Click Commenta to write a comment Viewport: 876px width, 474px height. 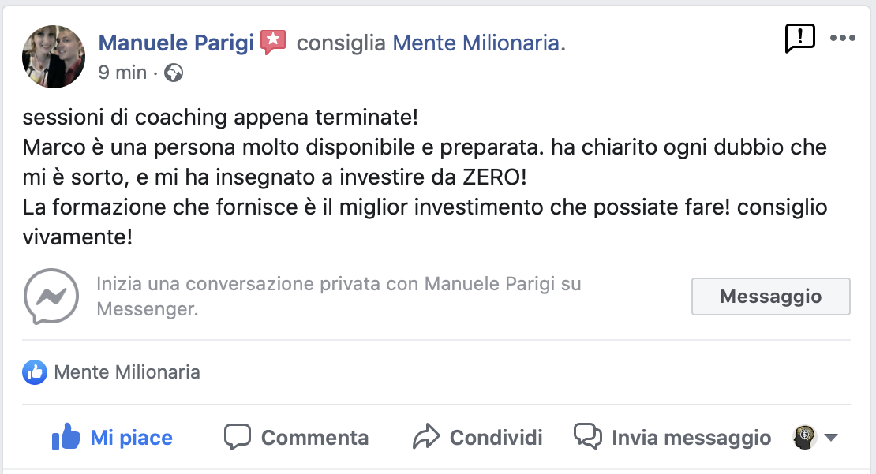tap(296, 437)
